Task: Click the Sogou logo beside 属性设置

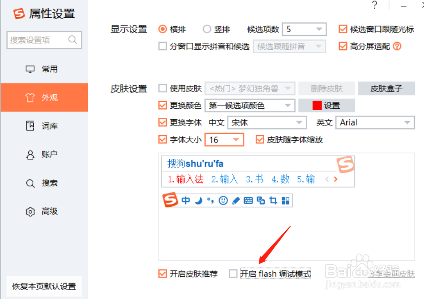Action: pyautogui.click(x=19, y=13)
